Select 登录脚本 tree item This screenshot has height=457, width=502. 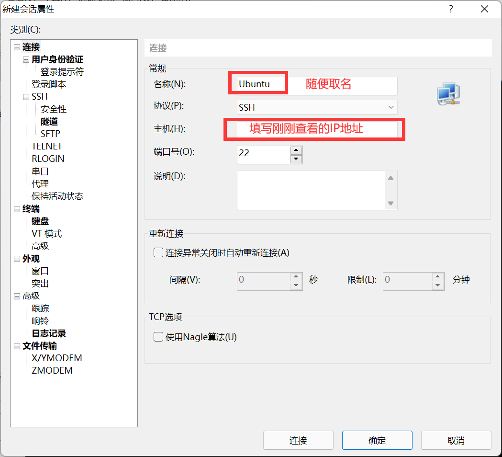point(49,84)
